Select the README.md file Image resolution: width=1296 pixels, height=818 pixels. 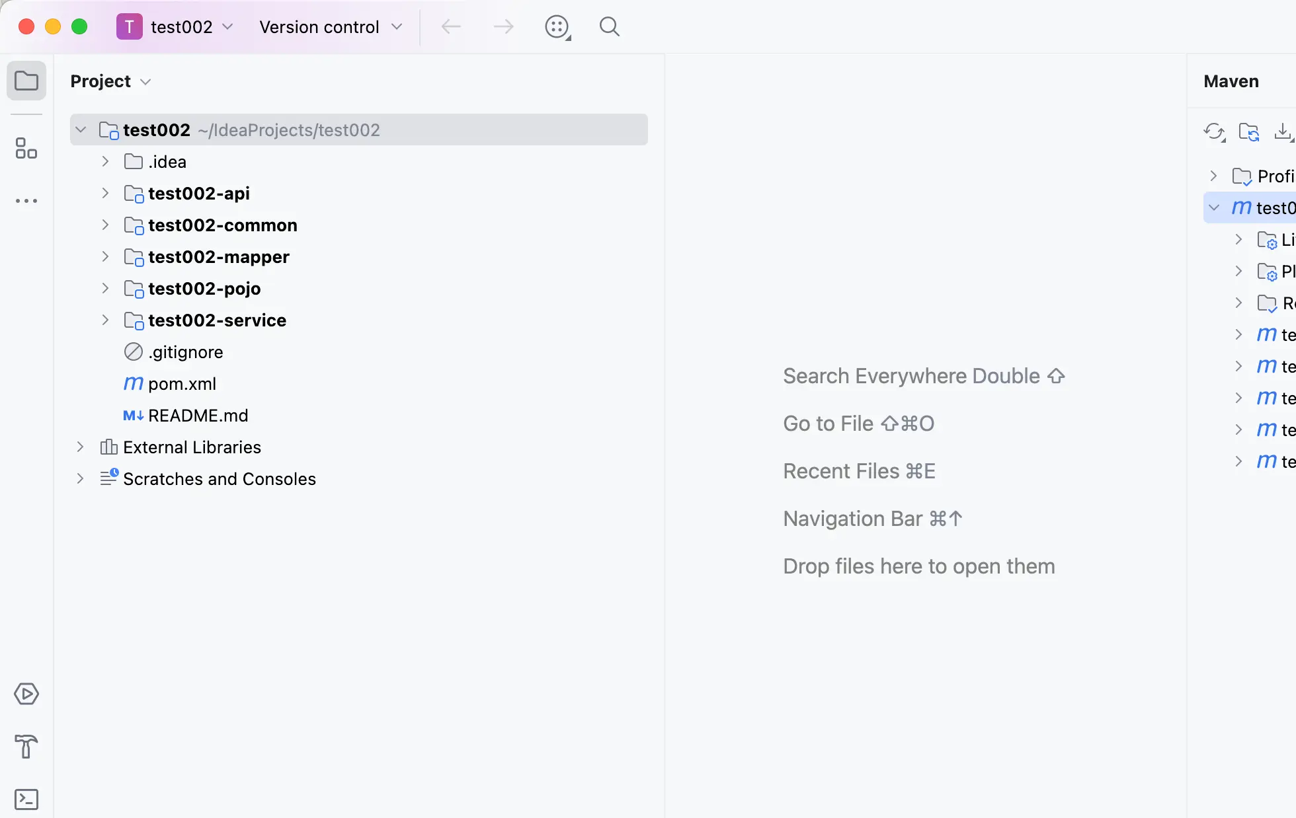(x=198, y=416)
